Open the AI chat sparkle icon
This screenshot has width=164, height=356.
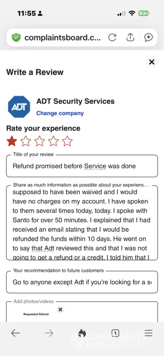(x=148, y=37)
